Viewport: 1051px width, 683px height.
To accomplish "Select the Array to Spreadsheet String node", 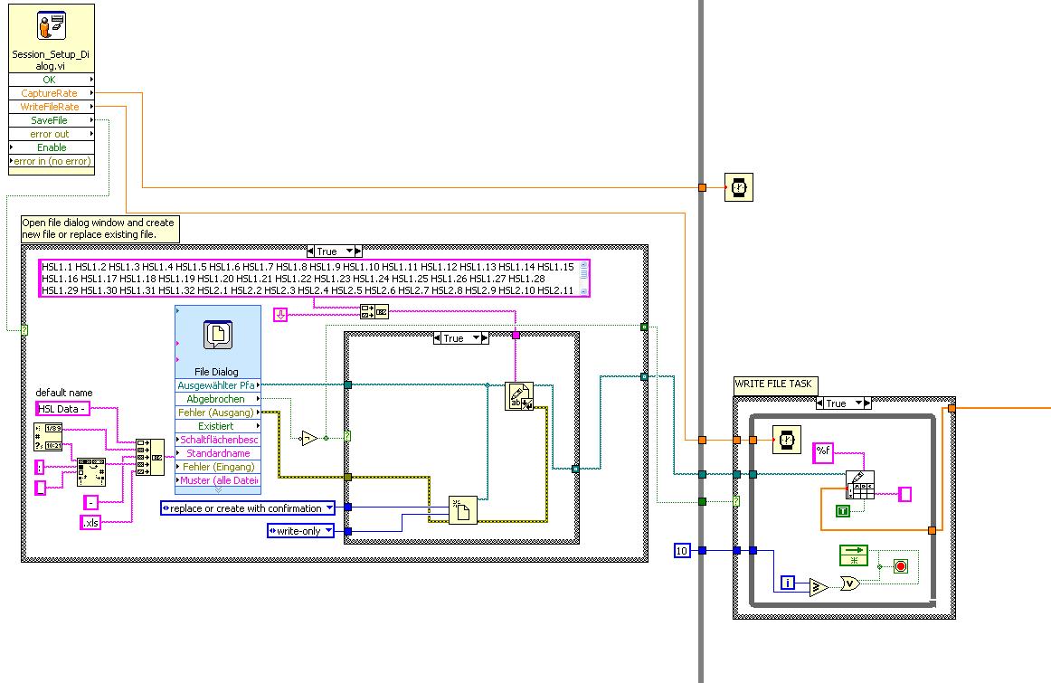I will coord(860,485).
